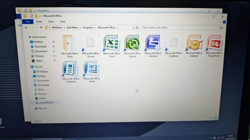
Task: Show hidden system tray icons chevron
Action: (x=210, y=138)
